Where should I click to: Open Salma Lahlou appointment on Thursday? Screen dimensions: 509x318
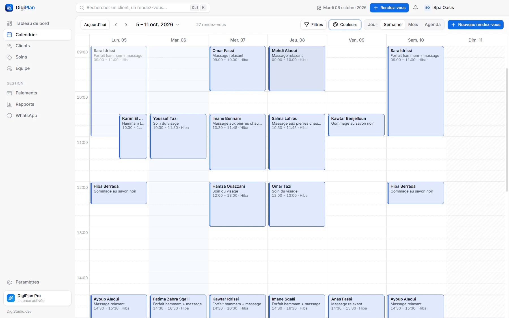pos(297,142)
